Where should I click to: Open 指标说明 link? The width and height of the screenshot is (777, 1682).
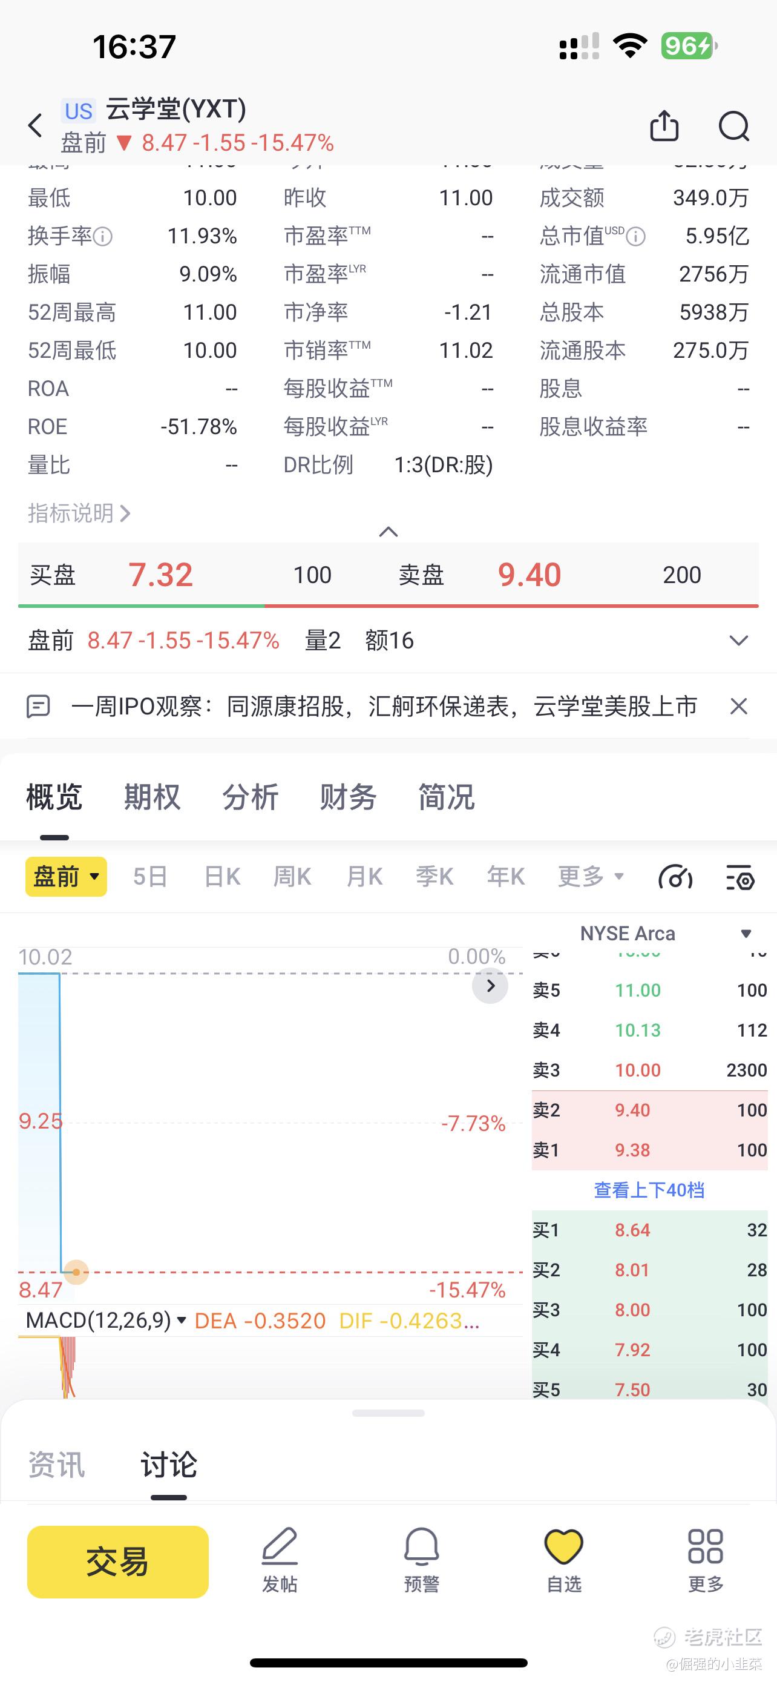point(79,513)
